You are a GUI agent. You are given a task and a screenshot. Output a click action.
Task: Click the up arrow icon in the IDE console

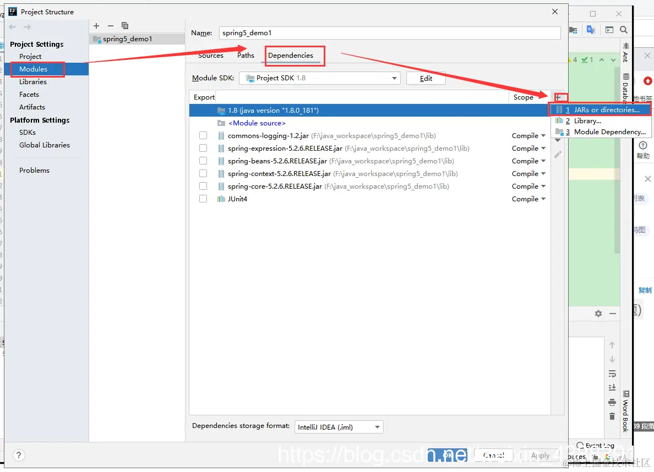click(612, 345)
